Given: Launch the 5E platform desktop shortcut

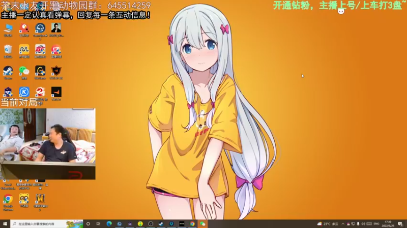Looking at the screenshot, I should pos(8,92).
